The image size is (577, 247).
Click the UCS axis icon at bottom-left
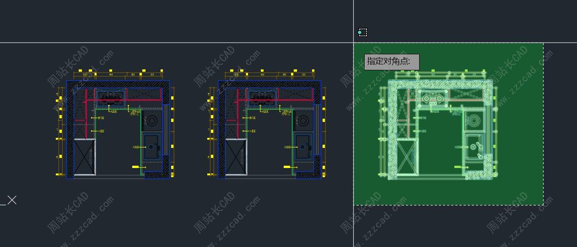(x=10, y=200)
